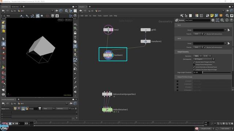Play the timeline forward
The image size is (234, 131).
(x=13, y=123)
